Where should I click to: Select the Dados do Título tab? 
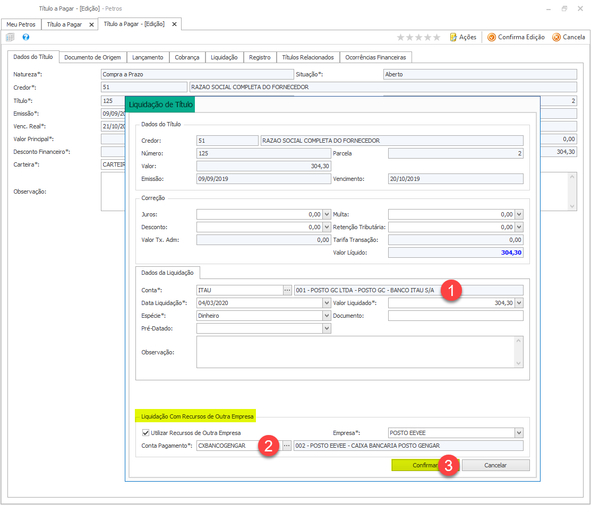pyautogui.click(x=33, y=57)
